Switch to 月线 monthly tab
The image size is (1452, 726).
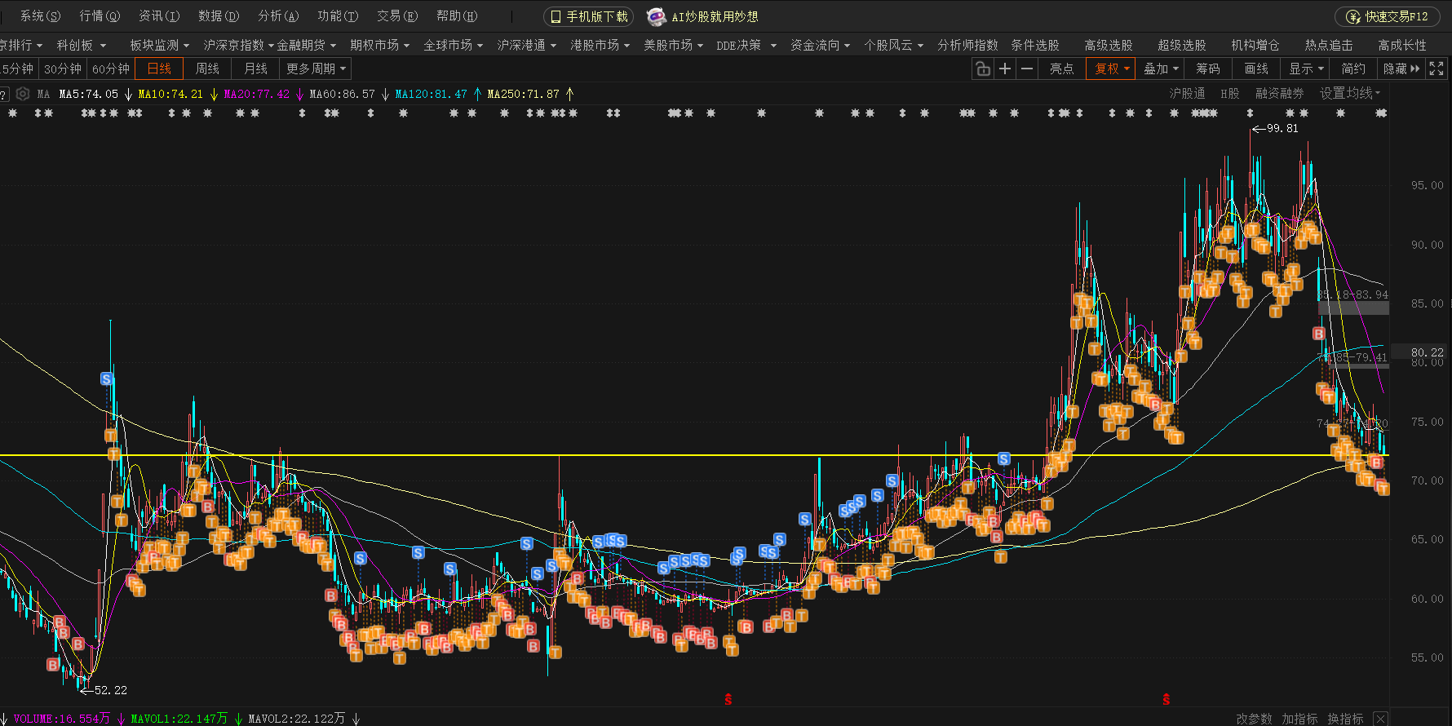pos(255,69)
